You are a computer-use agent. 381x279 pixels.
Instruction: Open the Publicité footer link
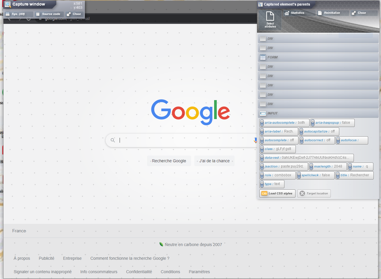[x=46, y=258]
